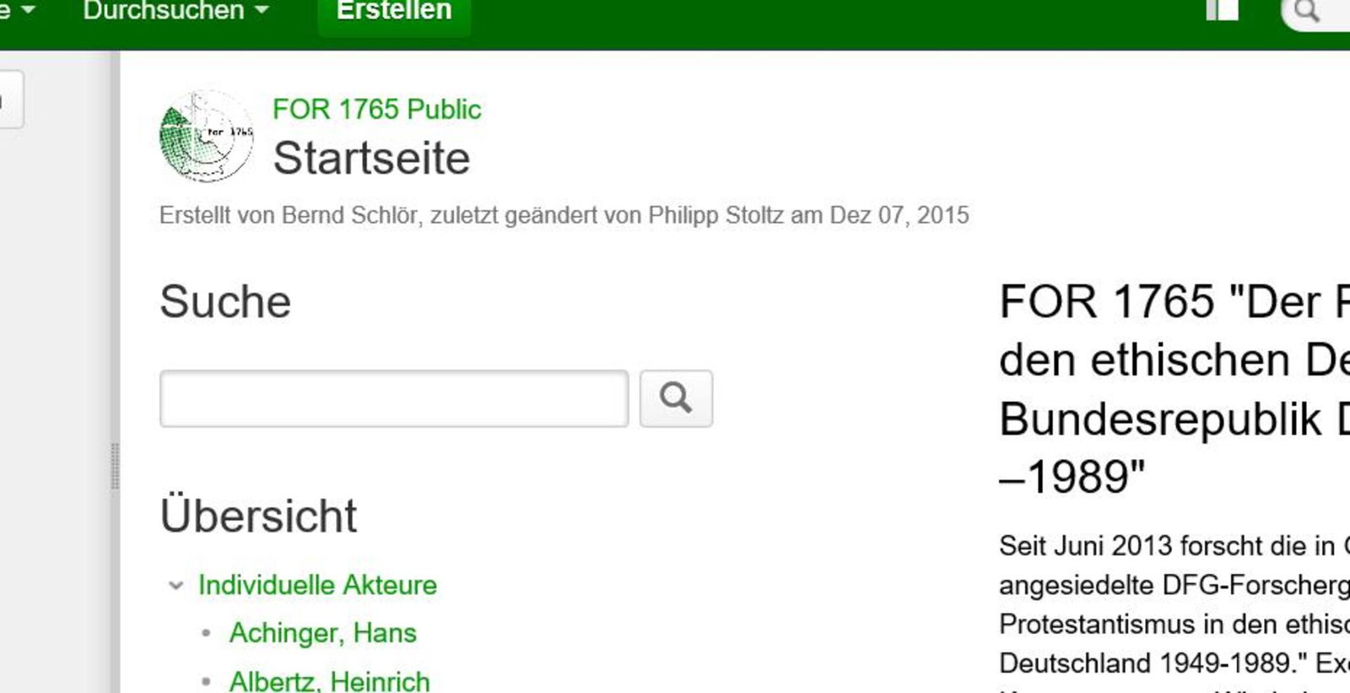Click the partially visible button in the left sidebar
Viewport: 1350px width, 693px height.
click(10, 100)
